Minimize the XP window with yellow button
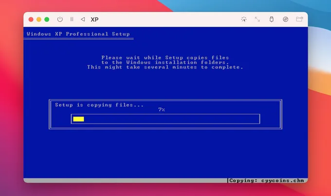The image size is (331, 196). [39, 19]
